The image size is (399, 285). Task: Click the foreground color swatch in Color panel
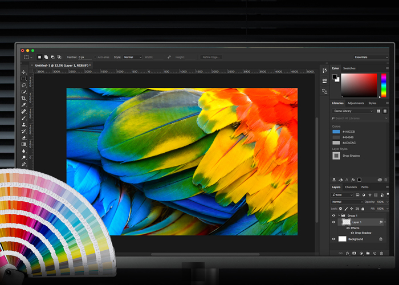pos(335,76)
